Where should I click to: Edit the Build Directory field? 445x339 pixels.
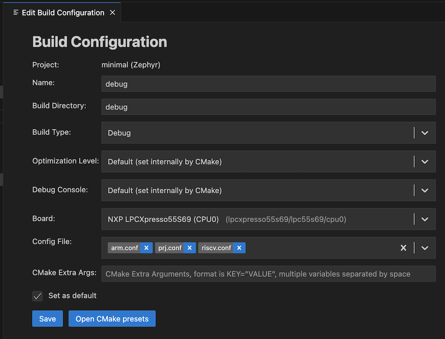pos(267,107)
